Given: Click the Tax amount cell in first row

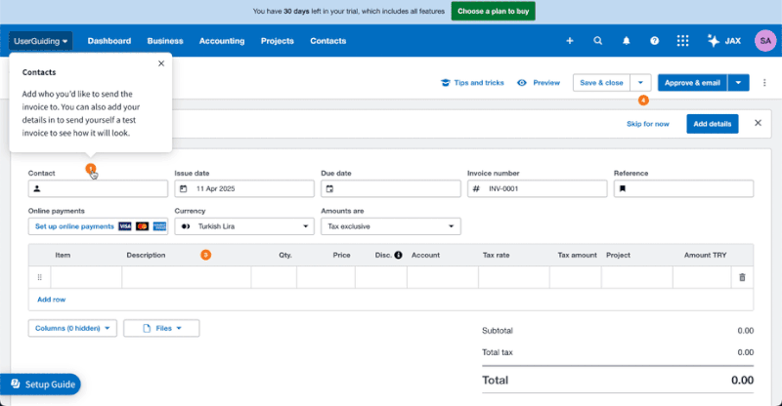Looking at the screenshot, I should [576, 277].
